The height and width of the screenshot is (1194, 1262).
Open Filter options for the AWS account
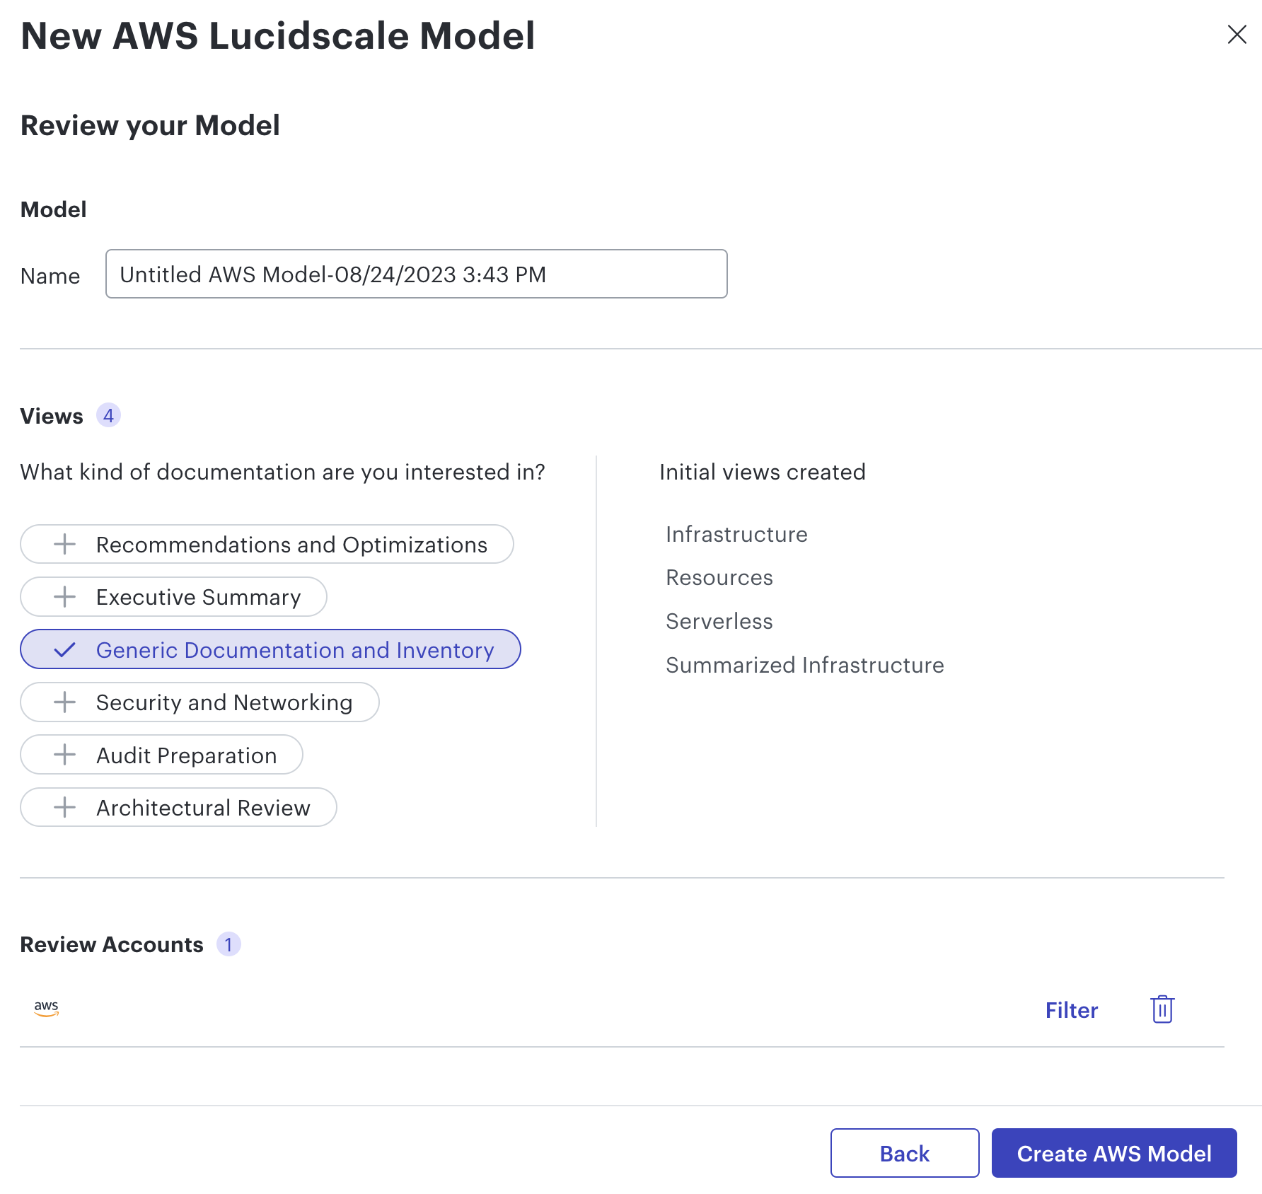coord(1071,1010)
